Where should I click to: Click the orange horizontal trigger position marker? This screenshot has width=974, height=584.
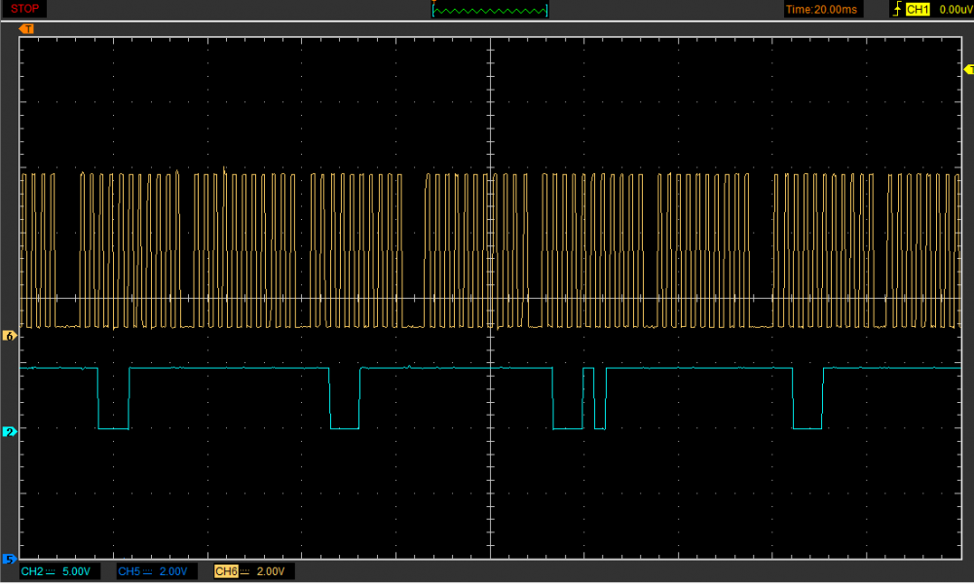coord(26,29)
